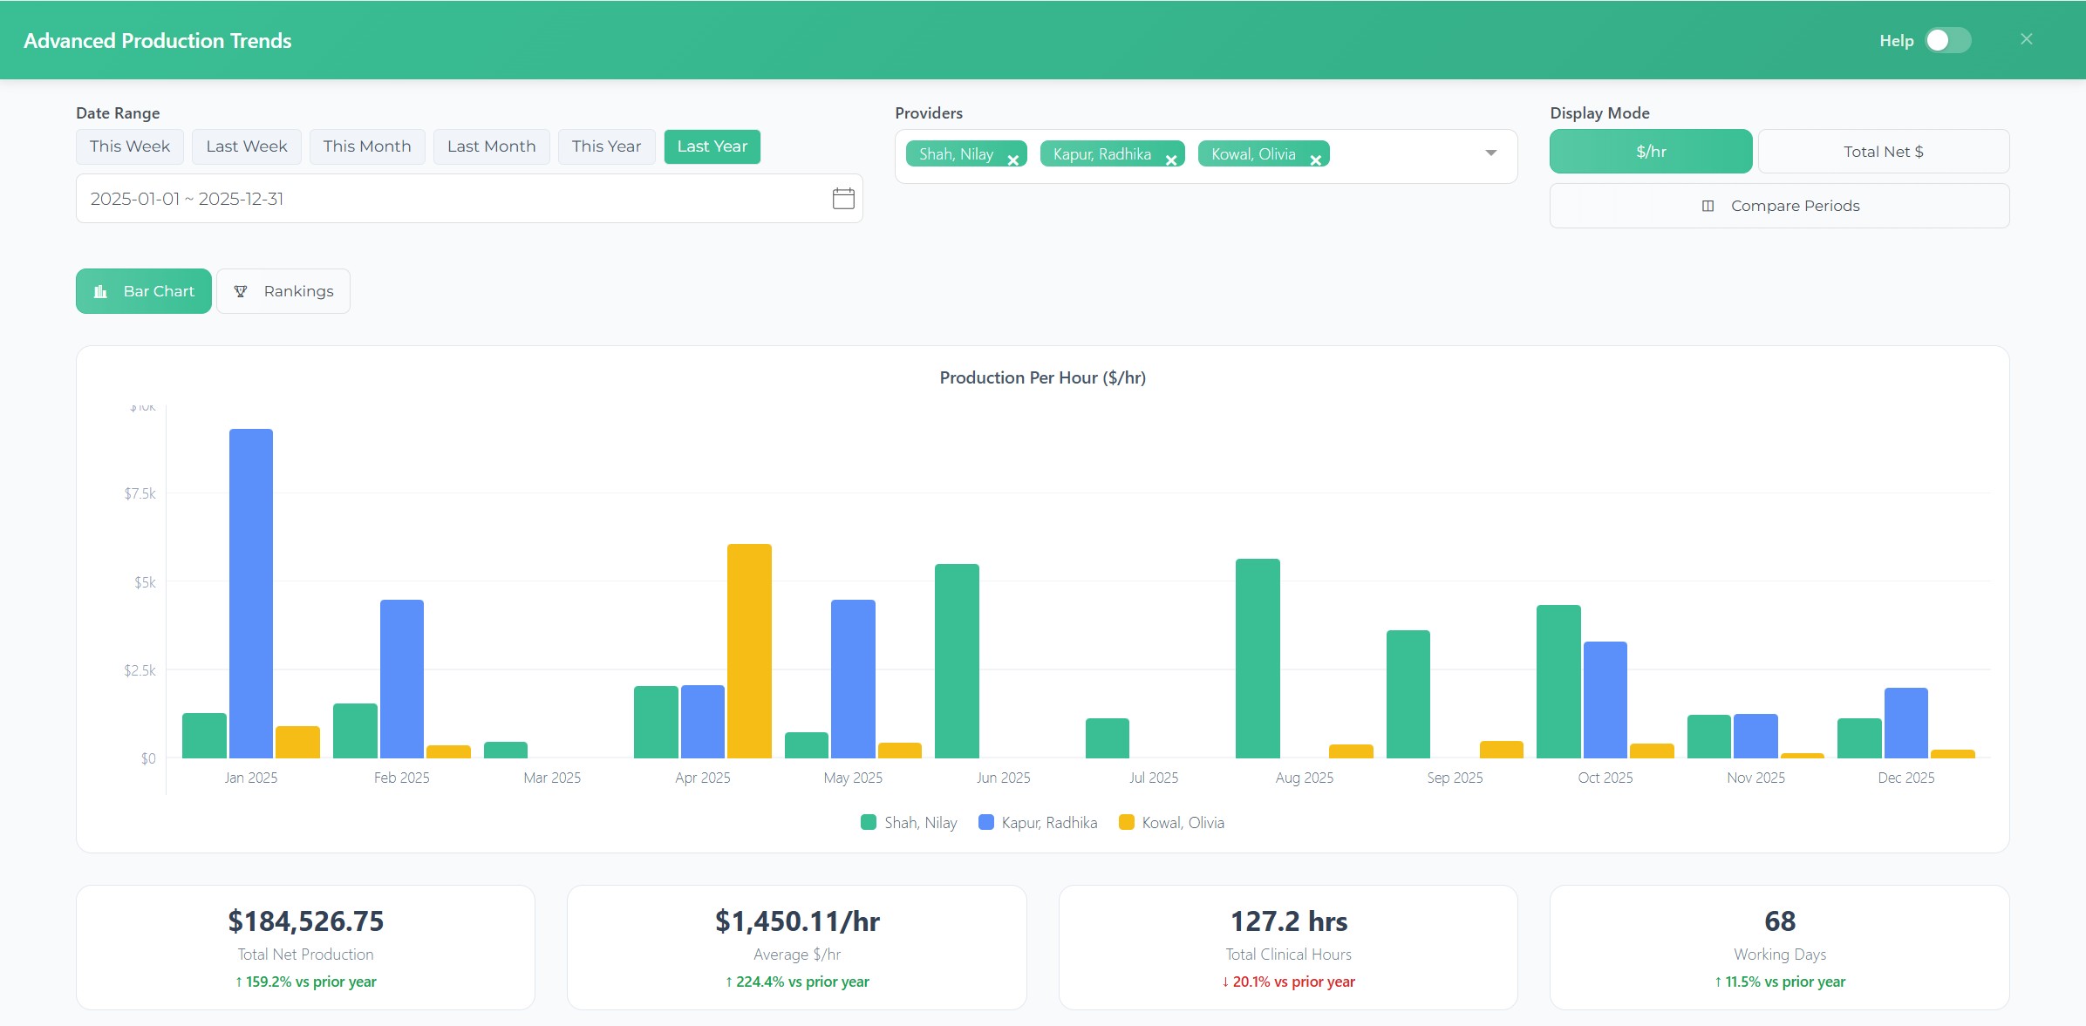Select the This Year date range
This screenshot has height=1026, width=2086.
tap(606, 146)
